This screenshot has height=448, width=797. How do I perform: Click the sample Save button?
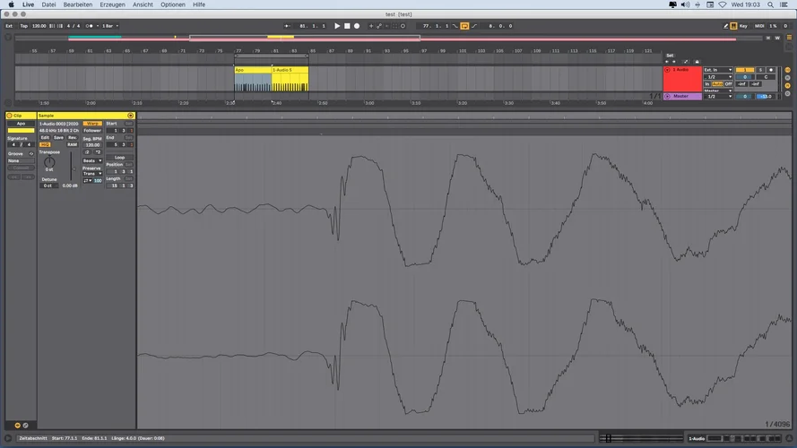click(58, 138)
